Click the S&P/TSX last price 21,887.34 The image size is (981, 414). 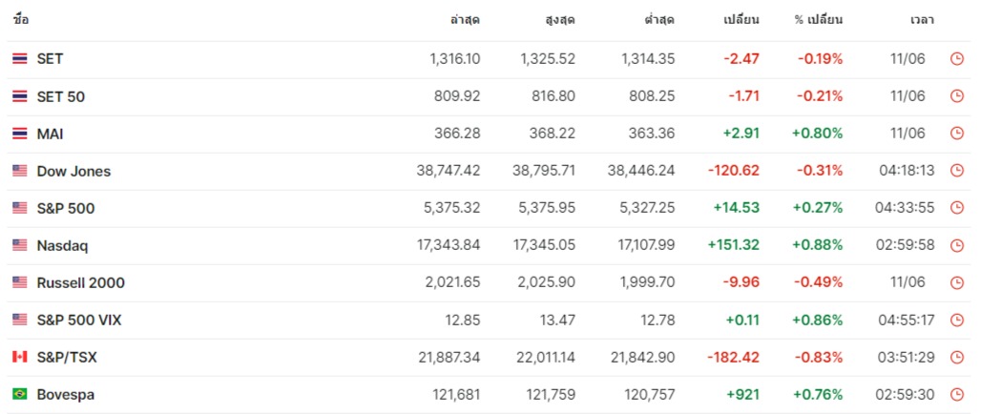tap(450, 358)
